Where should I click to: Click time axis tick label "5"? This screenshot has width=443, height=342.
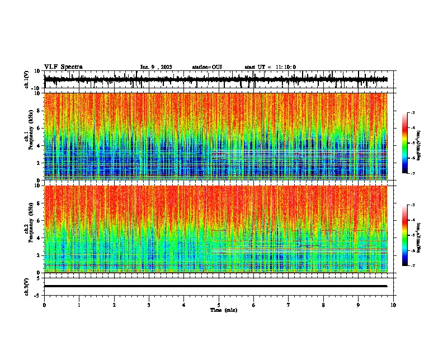[219, 305]
